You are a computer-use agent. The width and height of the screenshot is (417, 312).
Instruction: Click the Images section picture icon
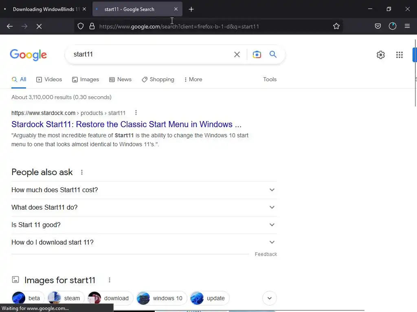(x=15, y=279)
